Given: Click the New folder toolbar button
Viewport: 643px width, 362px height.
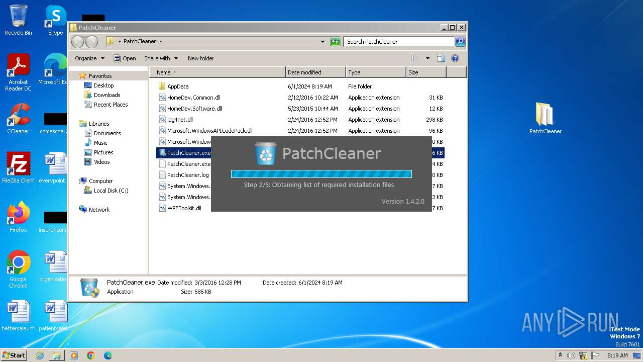Looking at the screenshot, I should point(201,58).
